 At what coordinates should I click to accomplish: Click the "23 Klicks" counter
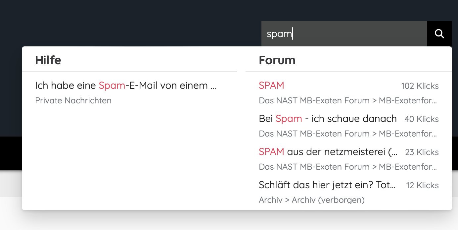click(x=422, y=152)
